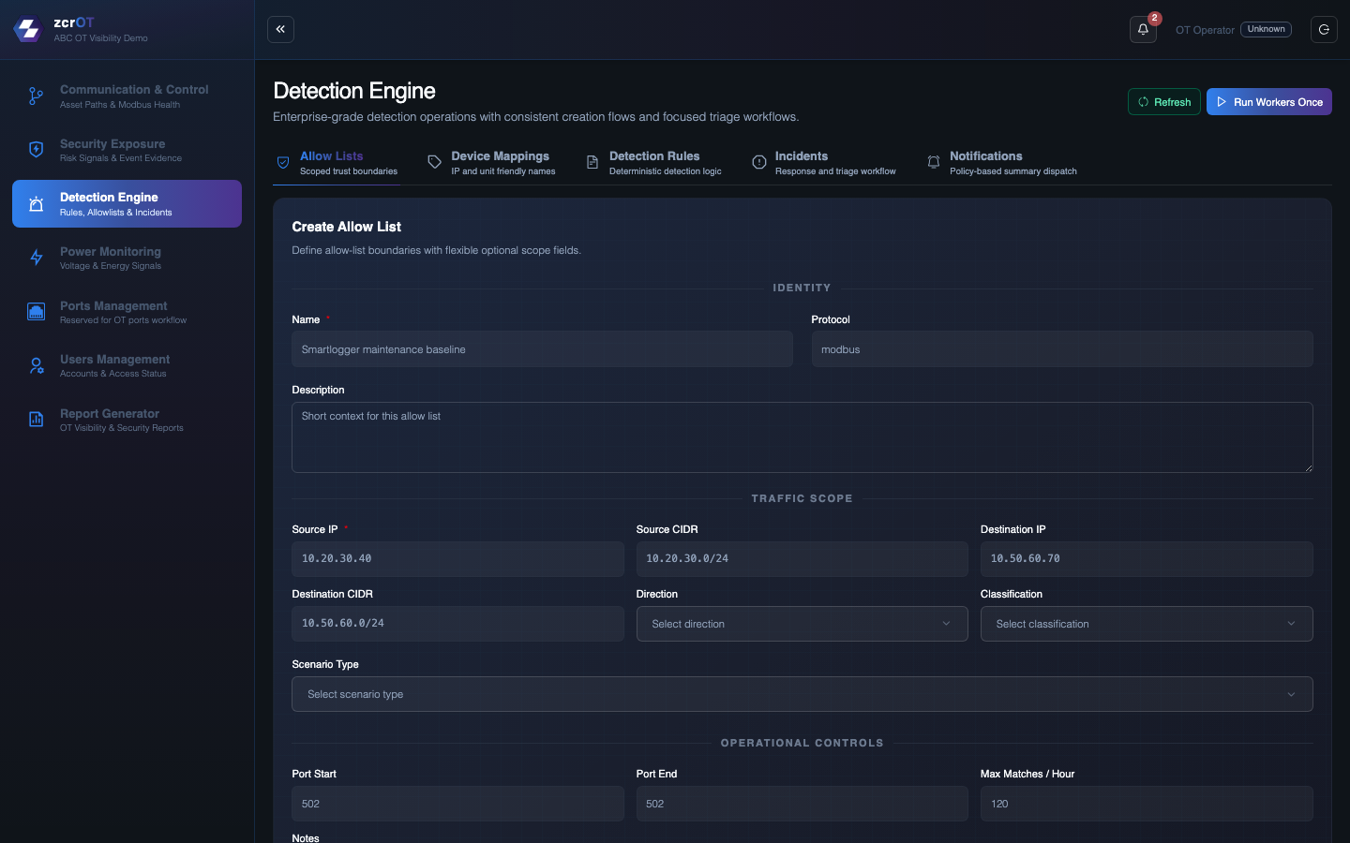The height and width of the screenshot is (843, 1350).
Task: Open Ports Management section
Action: click(127, 312)
